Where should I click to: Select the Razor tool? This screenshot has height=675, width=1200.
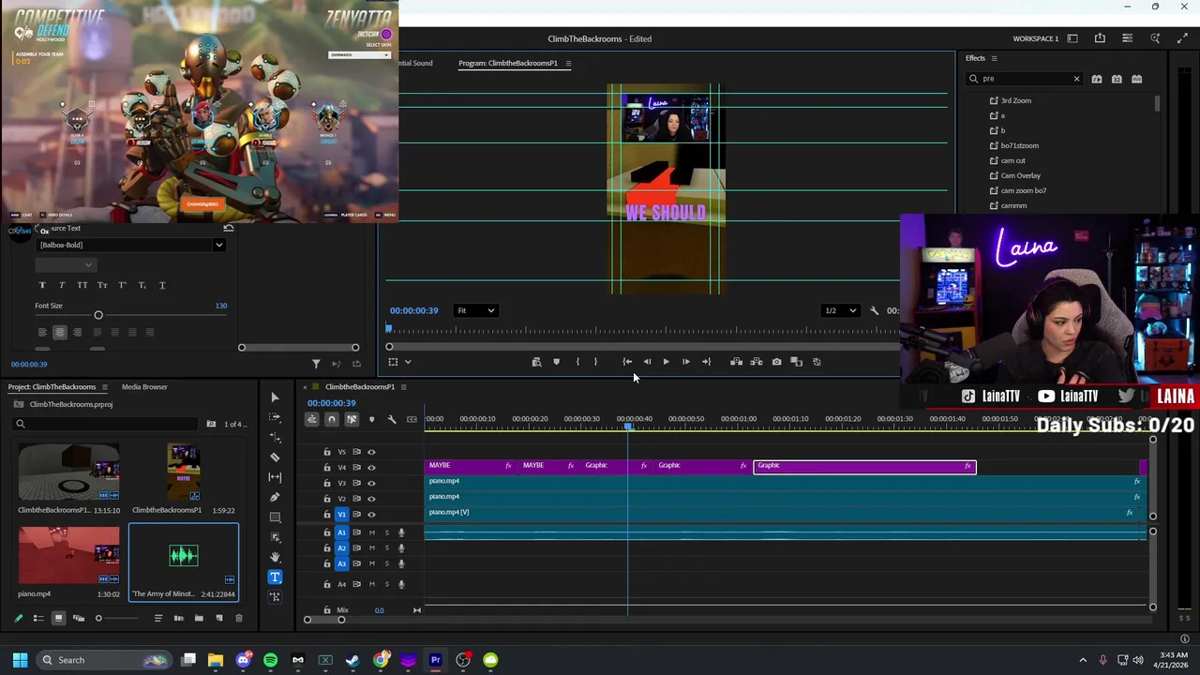point(275,457)
